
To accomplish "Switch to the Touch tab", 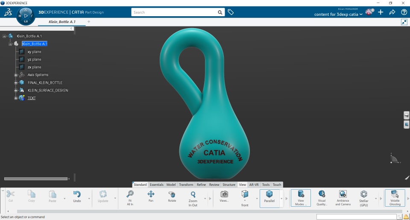I will coord(277,185).
